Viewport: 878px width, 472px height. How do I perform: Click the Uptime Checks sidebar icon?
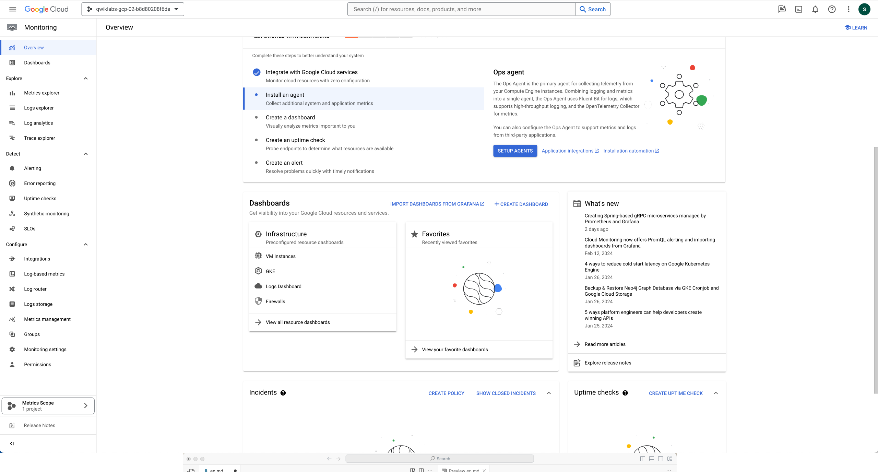[12, 198]
